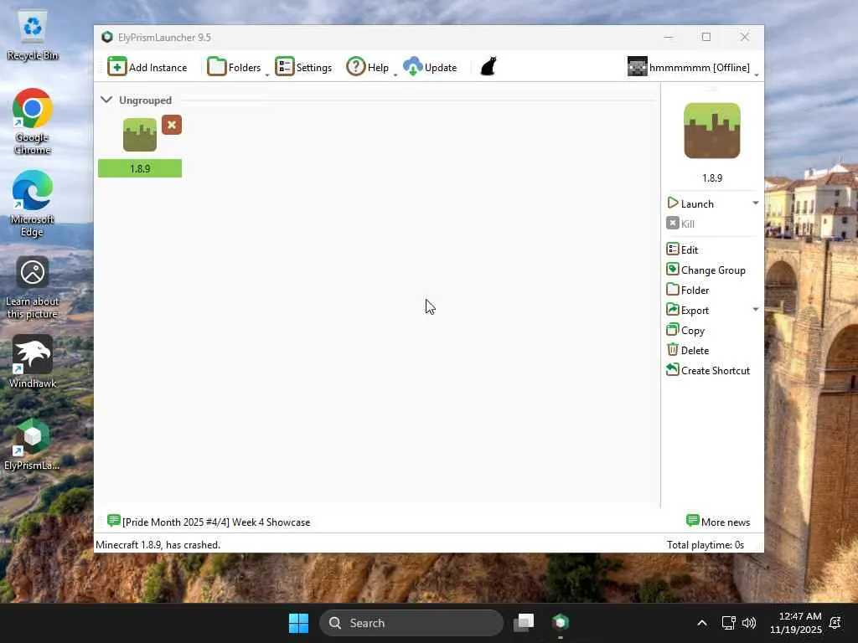
Task: Click the network tray icon
Action: [x=728, y=623]
